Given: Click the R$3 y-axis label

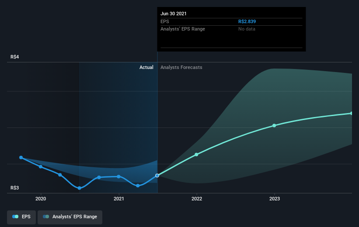Looking at the screenshot, I should pos(15,188).
